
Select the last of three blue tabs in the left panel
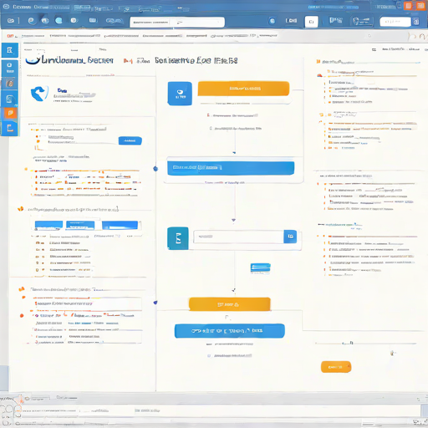[120, 225]
